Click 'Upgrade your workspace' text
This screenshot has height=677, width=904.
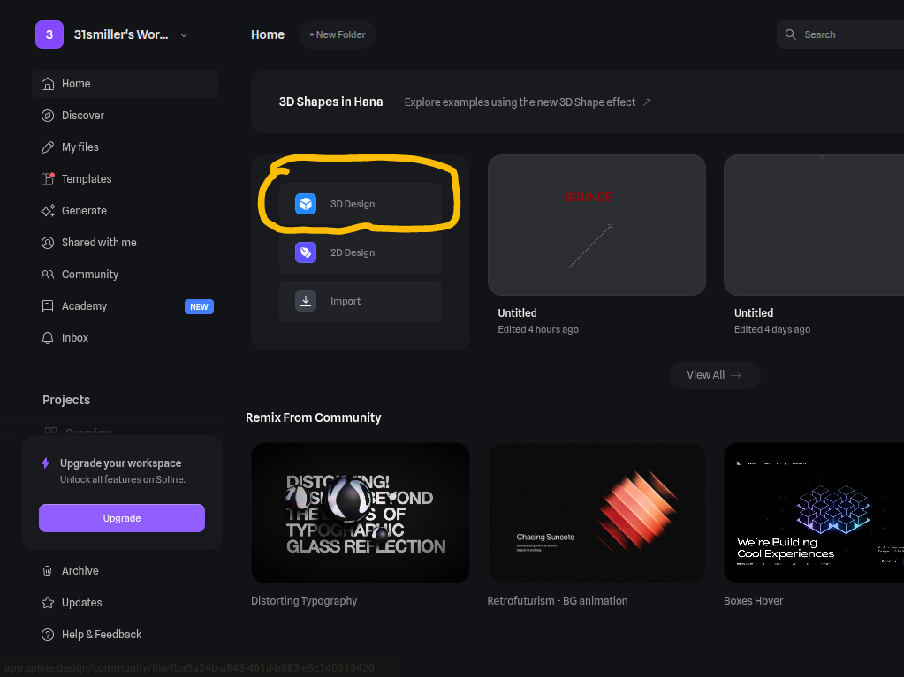pyautogui.click(x=120, y=463)
